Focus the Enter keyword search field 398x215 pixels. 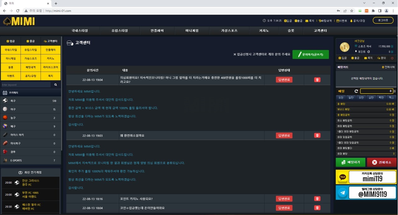click(x=25, y=85)
